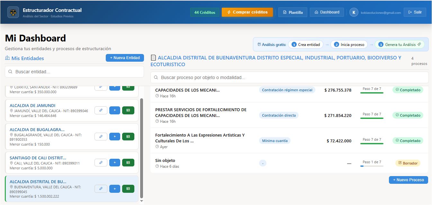432x205 pixels.
Task: Click Menor cuantía: $ 1.500.002.222 text
Action: tap(34, 196)
